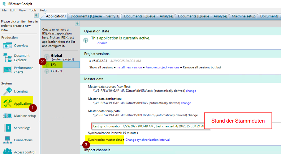Open Connections label
Screen dimensions: 281x154
23,140
